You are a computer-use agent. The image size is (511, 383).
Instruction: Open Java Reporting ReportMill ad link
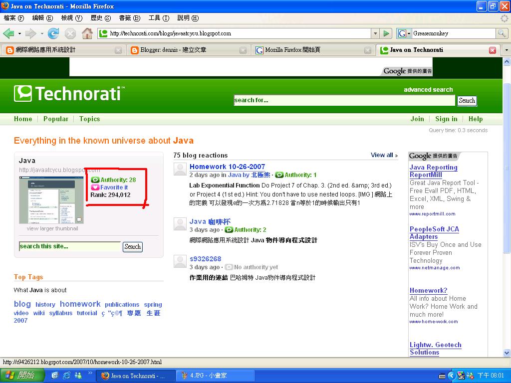434,171
